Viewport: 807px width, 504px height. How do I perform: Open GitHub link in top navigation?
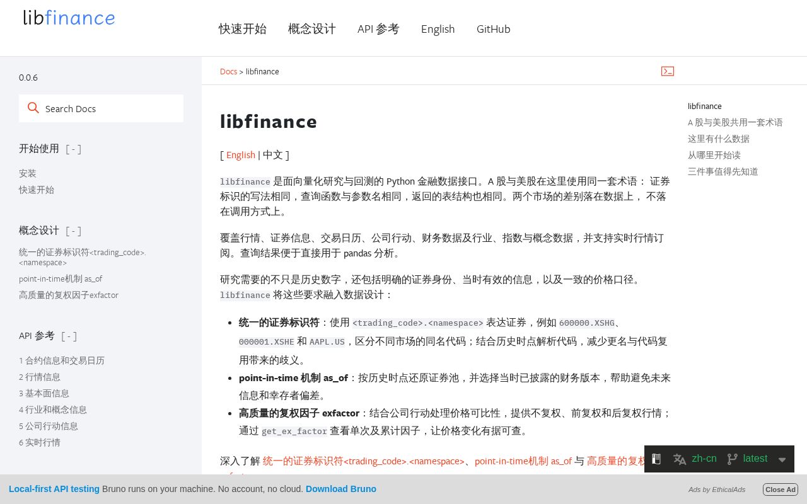tap(494, 29)
